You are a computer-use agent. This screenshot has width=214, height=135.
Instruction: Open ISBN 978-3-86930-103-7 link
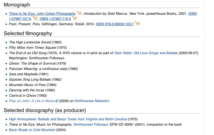click(x=115, y=24)
